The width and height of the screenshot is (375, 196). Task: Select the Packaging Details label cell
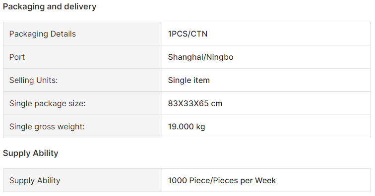[x=82, y=34]
